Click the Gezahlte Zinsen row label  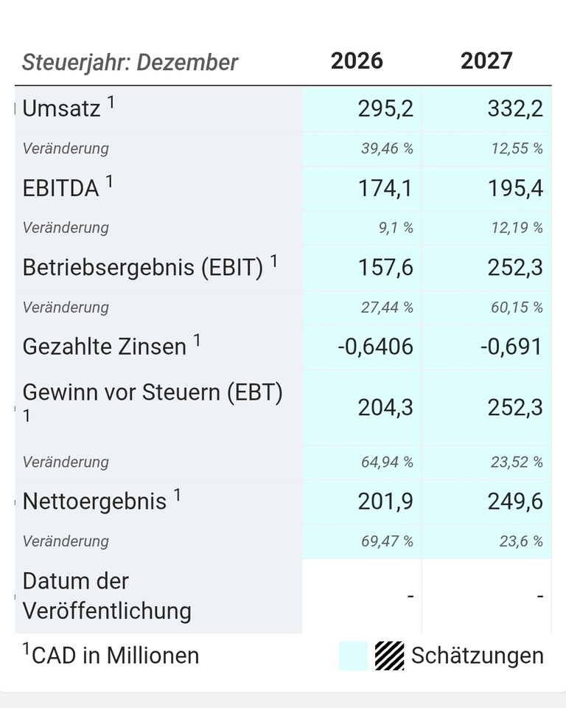click(105, 347)
